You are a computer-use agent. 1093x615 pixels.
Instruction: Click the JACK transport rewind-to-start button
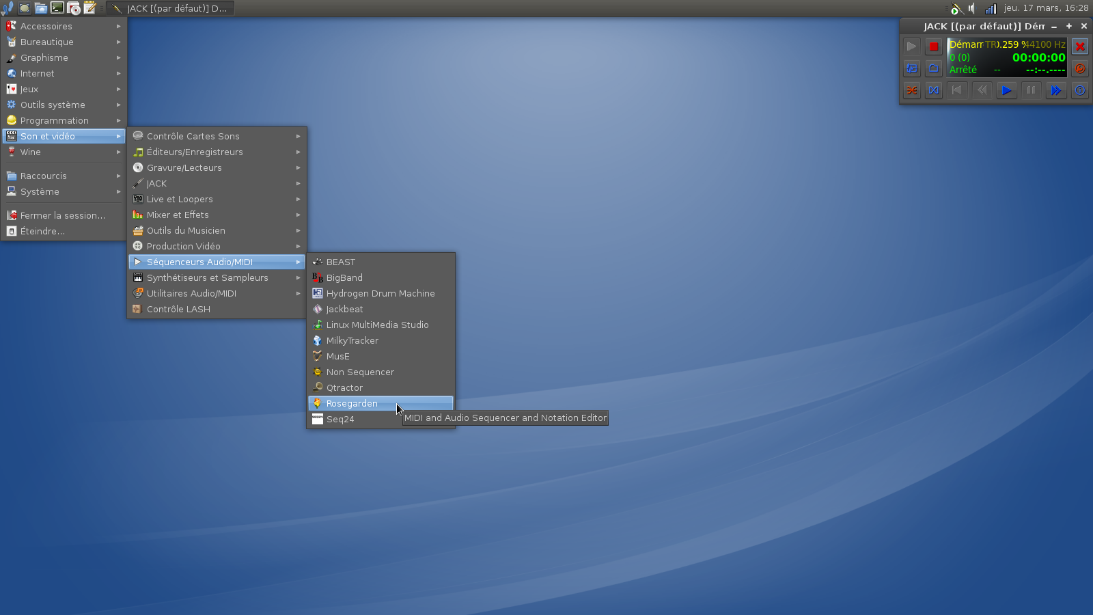pos(957,90)
